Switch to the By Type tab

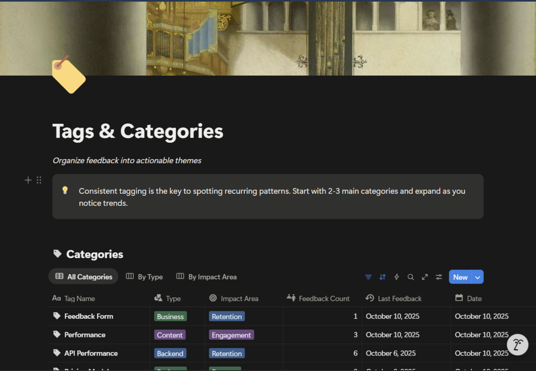coord(145,277)
